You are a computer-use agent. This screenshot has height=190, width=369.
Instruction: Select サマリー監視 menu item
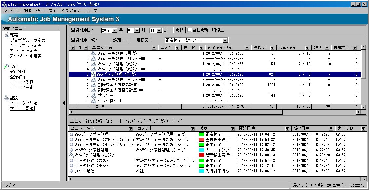click(22, 108)
